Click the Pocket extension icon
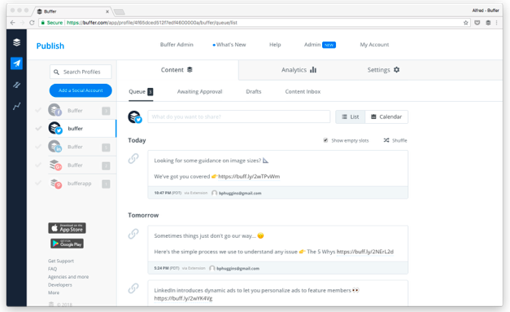 477,23
